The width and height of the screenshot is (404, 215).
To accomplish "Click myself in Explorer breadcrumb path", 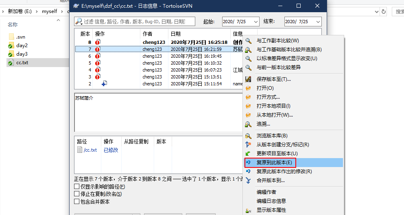I will tap(50, 11).
